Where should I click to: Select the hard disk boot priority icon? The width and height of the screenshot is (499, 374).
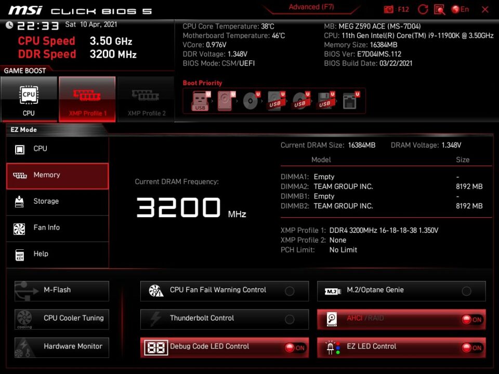coord(226,101)
